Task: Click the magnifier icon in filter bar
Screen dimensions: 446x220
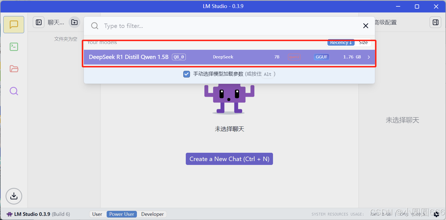Action: point(95,26)
